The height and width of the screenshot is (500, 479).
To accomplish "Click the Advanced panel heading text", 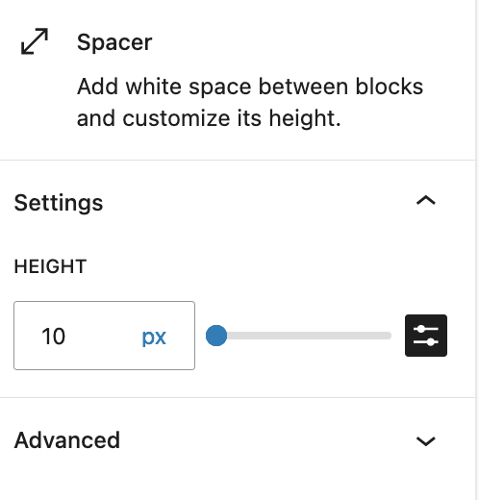I will click(x=67, y=440).
